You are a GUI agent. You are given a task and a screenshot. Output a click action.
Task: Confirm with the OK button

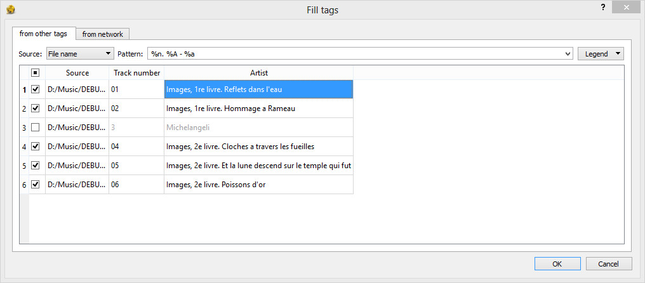tap(557, 264)
